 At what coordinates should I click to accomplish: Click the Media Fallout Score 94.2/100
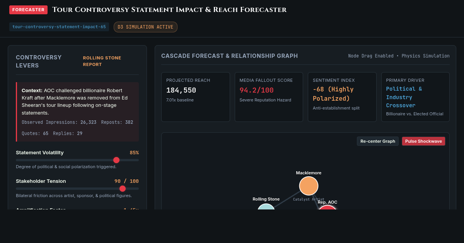click(x=256, y=90)
